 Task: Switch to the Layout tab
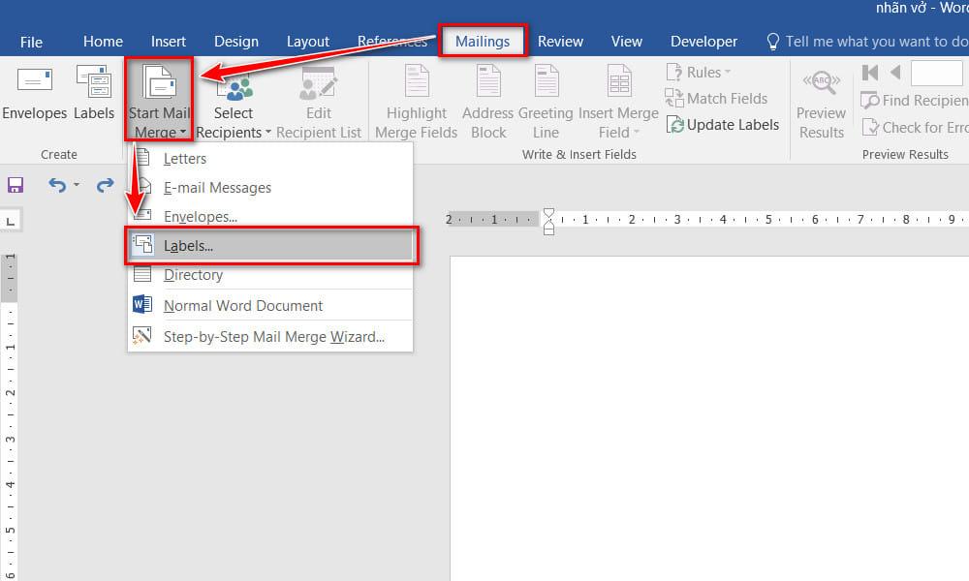[308, 42]
